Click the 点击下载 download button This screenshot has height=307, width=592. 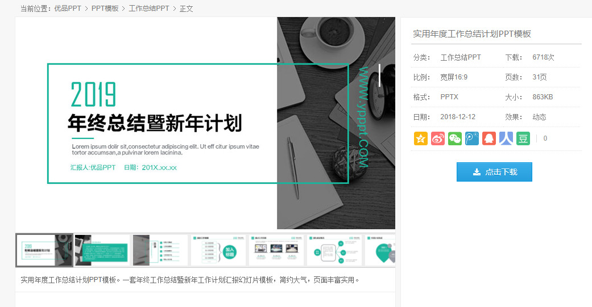pos(494,172)
